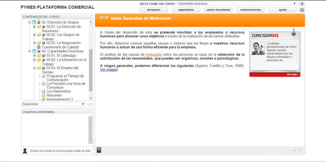Toggle checkbox of 03.03. El Empleo del Tiempo
This screenshot has width=326, height=162.
click(x=44, y=68)
